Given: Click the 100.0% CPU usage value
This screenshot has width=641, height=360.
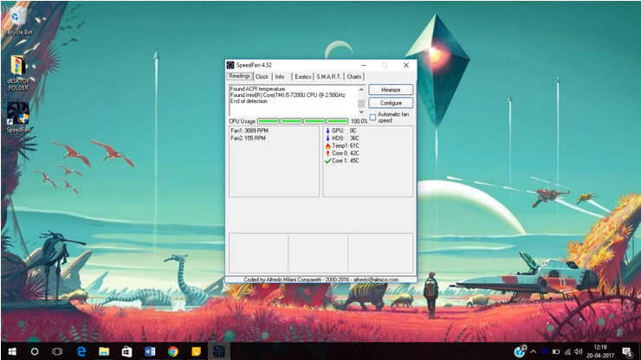Looking at the screenshot, I should tap(359, 121).
